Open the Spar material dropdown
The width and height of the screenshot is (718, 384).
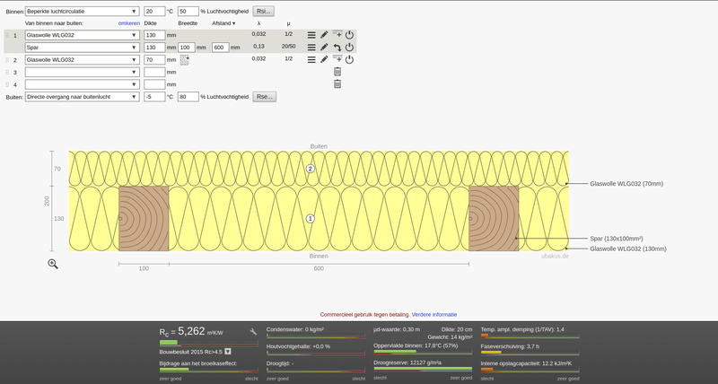pyautogui.click(x=81, y=47)
